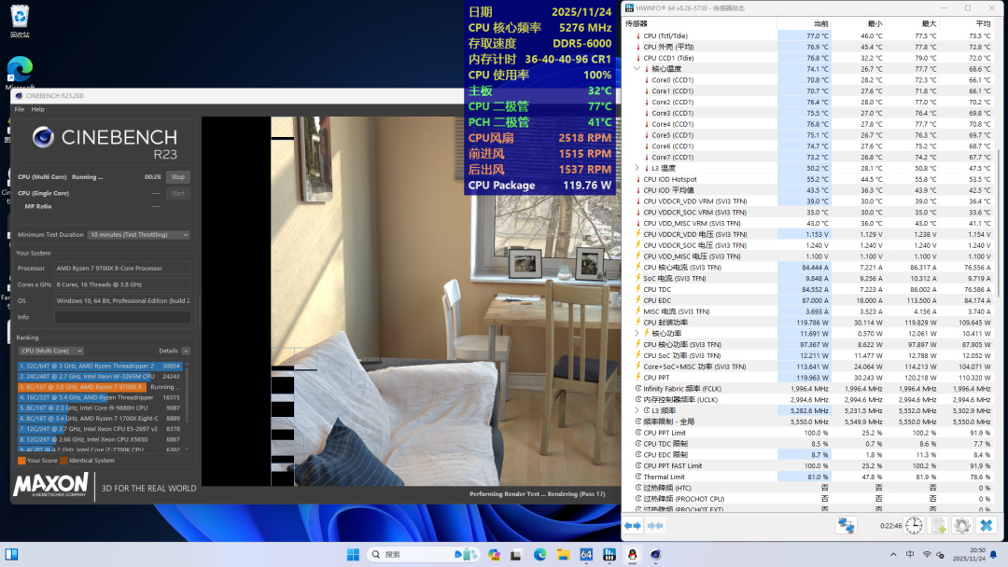Open Task View on the taskbar

pyautogui.click(x=516, y=555)
